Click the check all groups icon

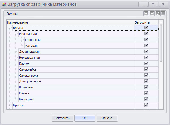click(158, 13)
